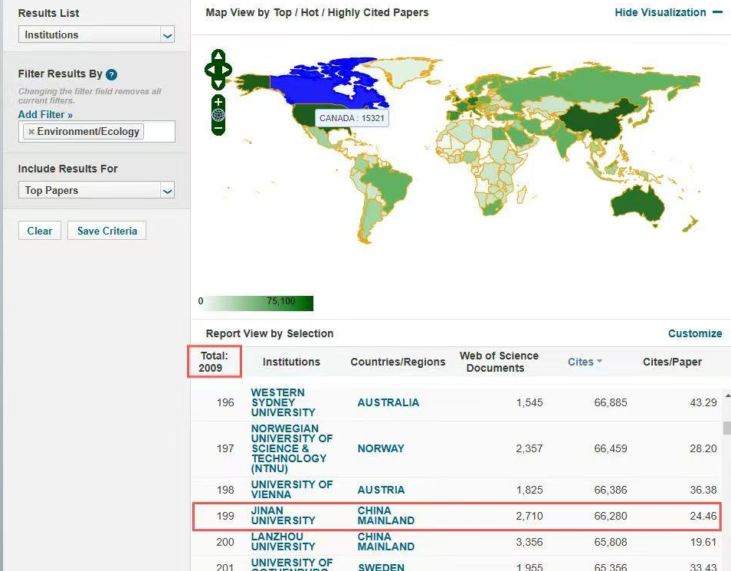The width and height of the screenshot is (731, 571).
Task: Open Lanzhou University institution link
Action: pos(283,542)
